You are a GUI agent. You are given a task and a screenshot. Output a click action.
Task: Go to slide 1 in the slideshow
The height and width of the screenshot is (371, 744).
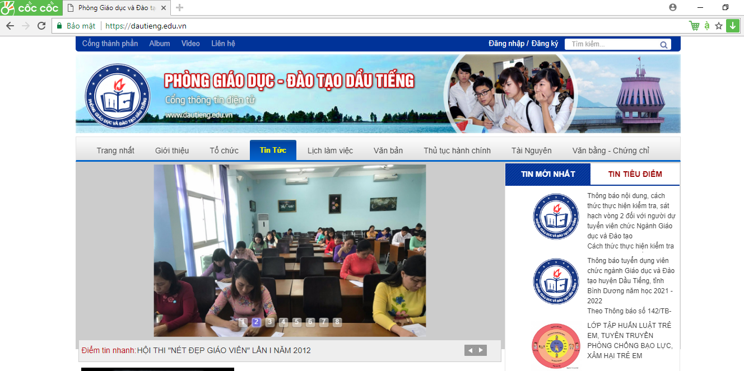point(243,322)
